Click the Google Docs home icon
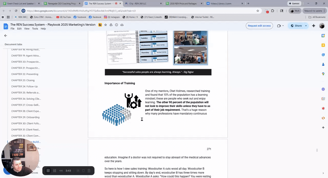The width and height of the screenshot is (328, 178). (6, 26)
